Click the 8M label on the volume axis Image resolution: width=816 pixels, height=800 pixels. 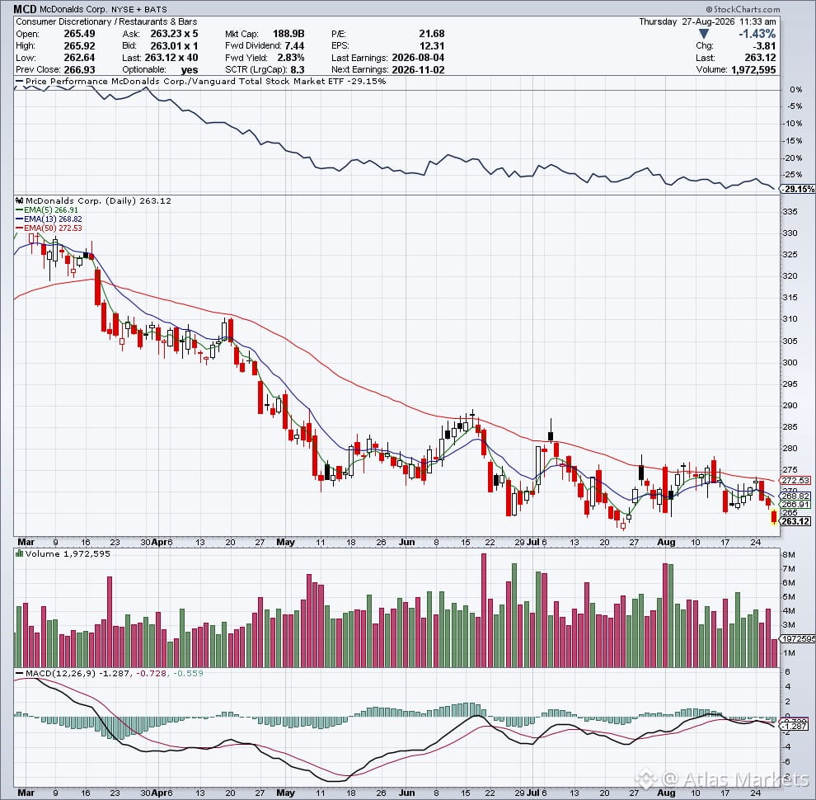point(788,555)
